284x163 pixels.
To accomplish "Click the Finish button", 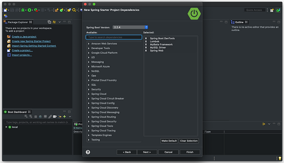I will [190, 152].
